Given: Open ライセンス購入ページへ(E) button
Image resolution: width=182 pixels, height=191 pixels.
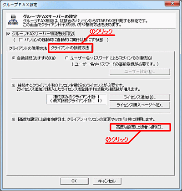Looking at the screenshot, I should click(x=140, y=105).
